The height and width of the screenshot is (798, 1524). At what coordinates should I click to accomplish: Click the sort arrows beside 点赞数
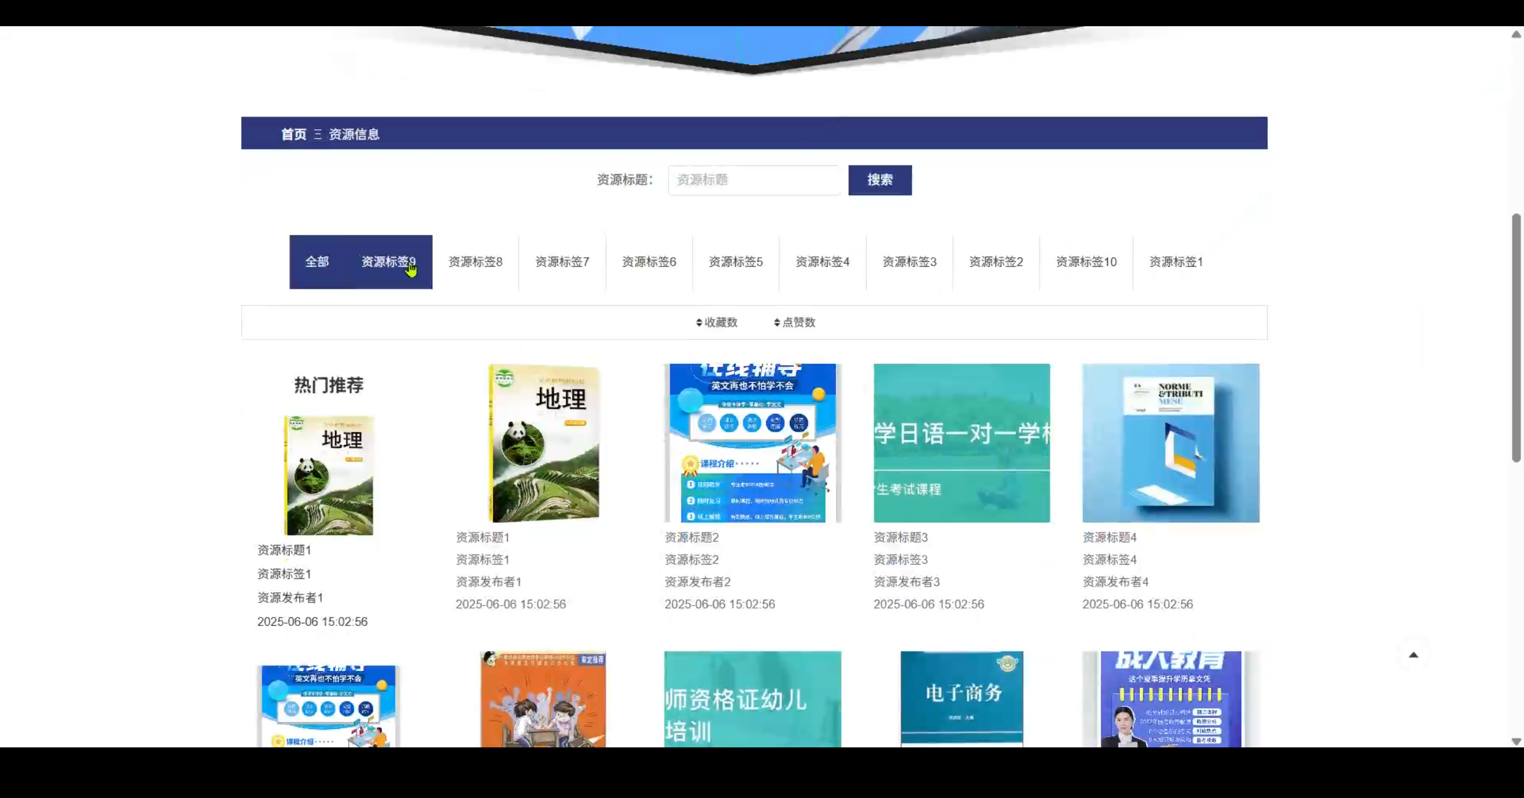click(x=776, y=322)
